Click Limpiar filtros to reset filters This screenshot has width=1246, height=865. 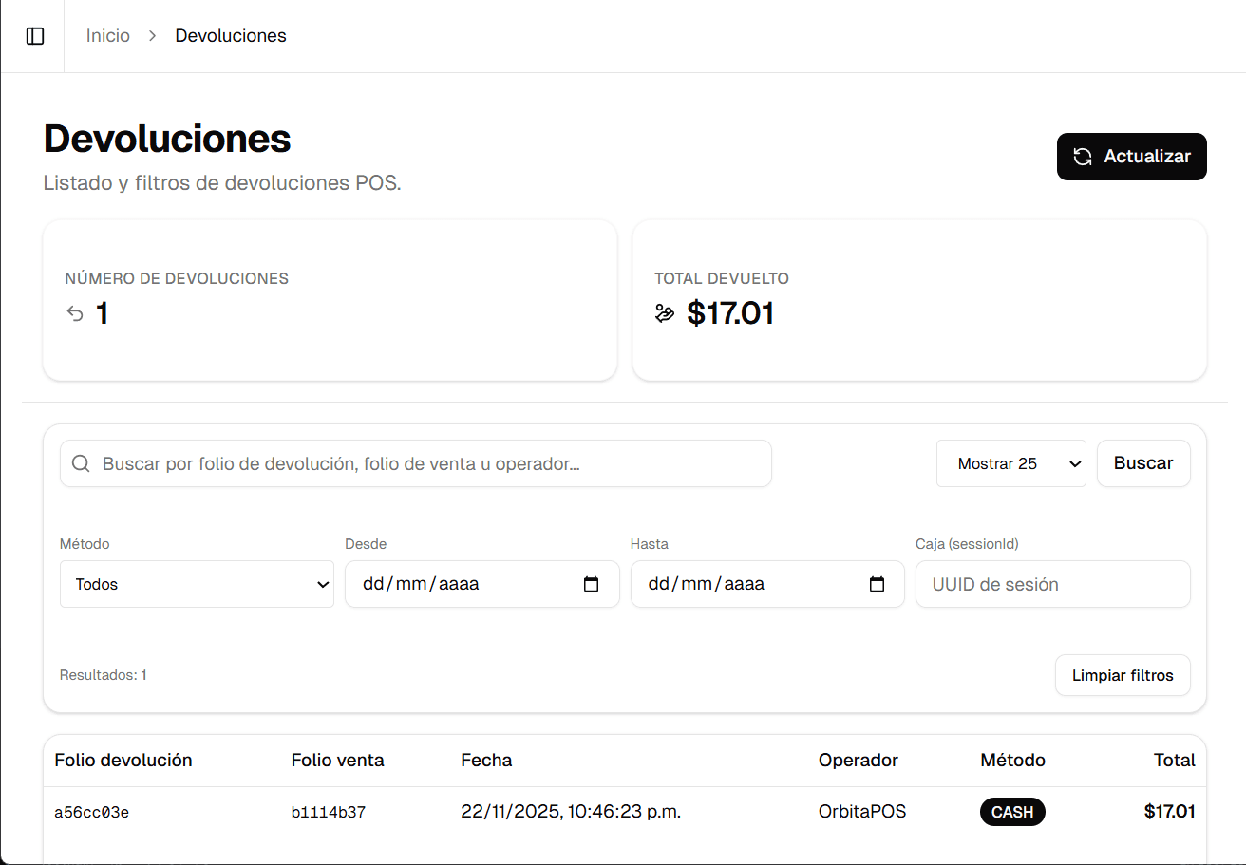click(1123, 675)
